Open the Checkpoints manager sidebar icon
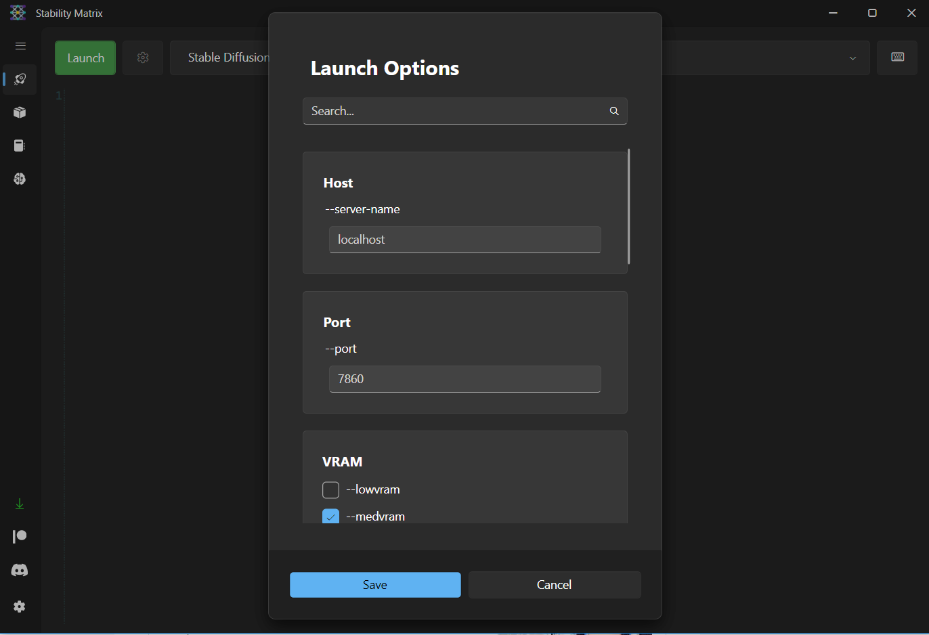Image resolution: width=929 pixels, height=635 pixels. 20,146
